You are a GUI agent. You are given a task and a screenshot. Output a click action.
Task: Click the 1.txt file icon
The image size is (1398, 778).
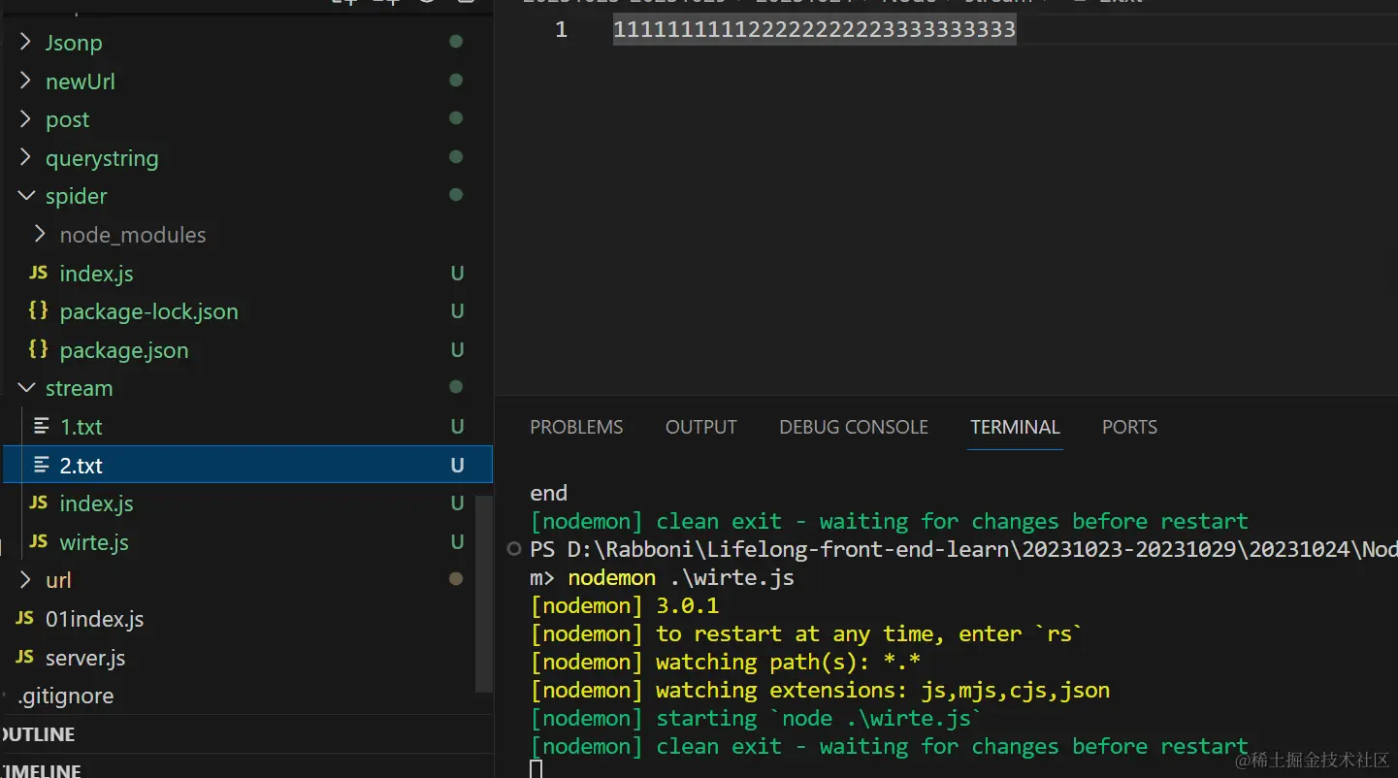(41, 427)
